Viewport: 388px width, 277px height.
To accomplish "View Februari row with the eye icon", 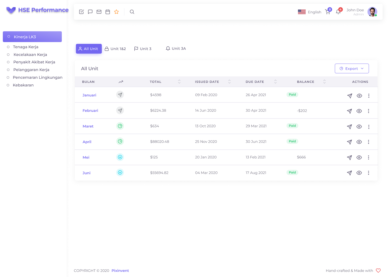I will click(x=359, y=111).
